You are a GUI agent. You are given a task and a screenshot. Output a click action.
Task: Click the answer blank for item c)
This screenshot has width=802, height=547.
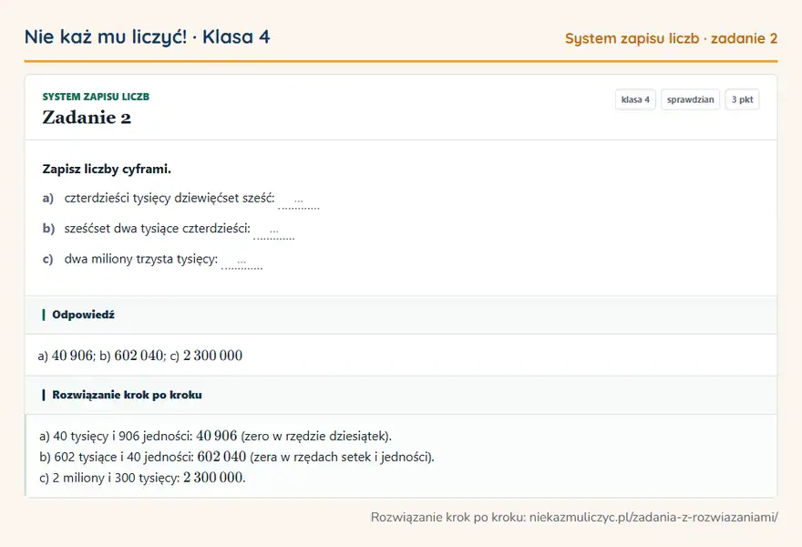[x=242, y=261]
